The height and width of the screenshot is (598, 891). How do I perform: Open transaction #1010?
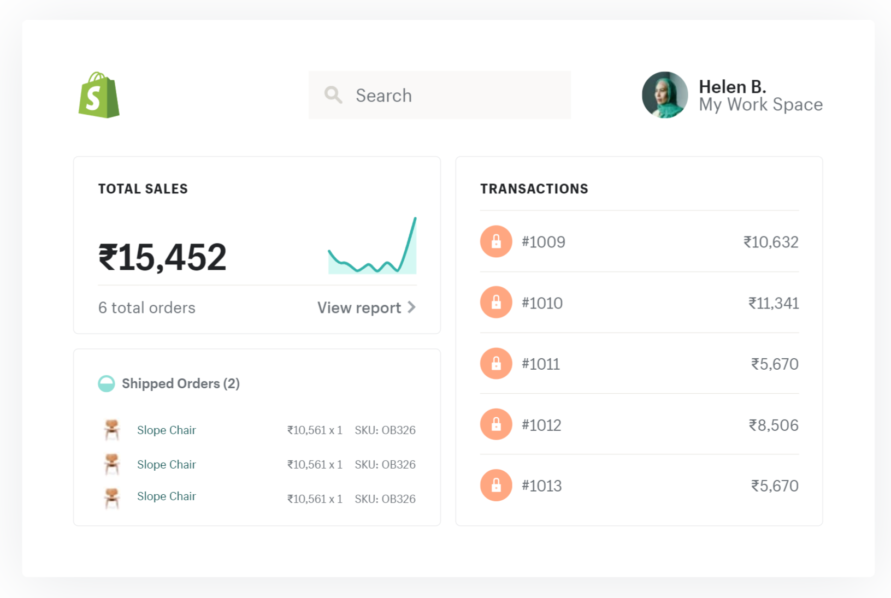click(x=639, y=302)
